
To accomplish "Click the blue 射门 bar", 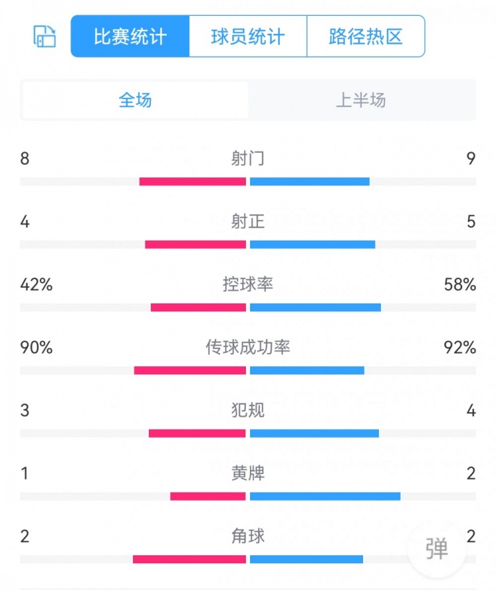I will click(x=310, y=181).
